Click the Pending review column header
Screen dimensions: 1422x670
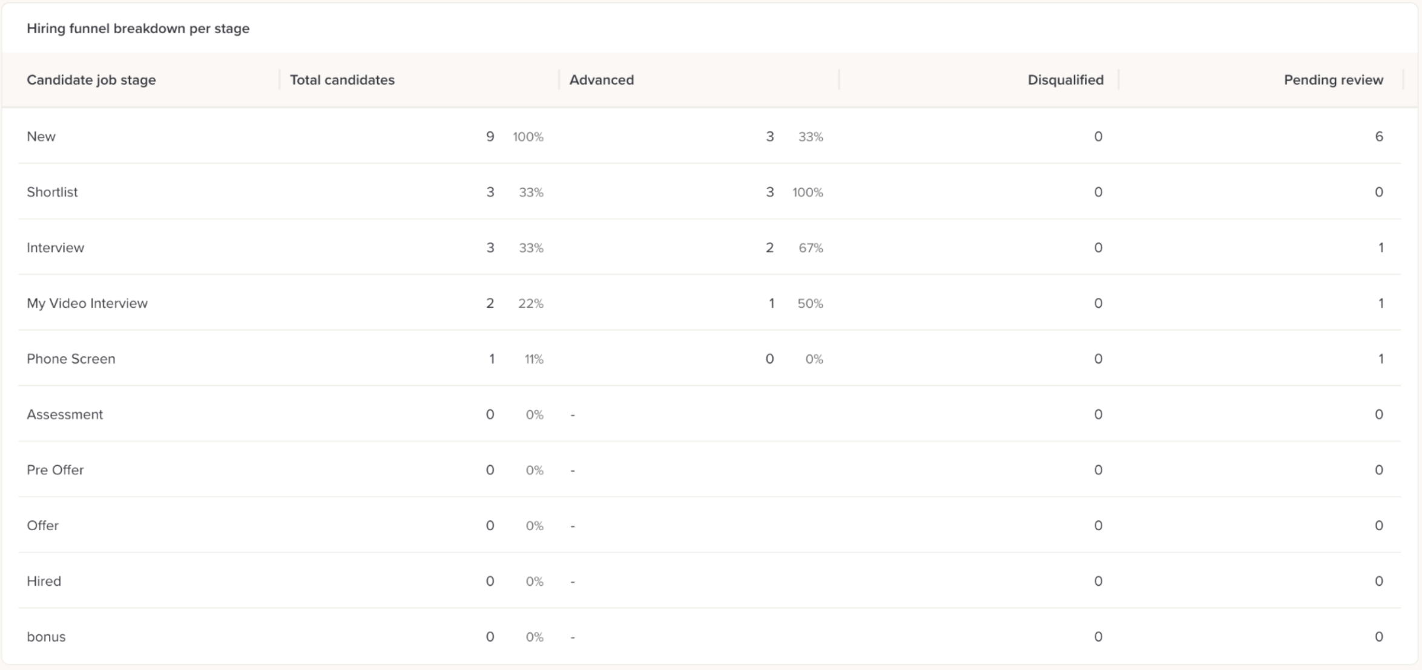(1333, 80)
